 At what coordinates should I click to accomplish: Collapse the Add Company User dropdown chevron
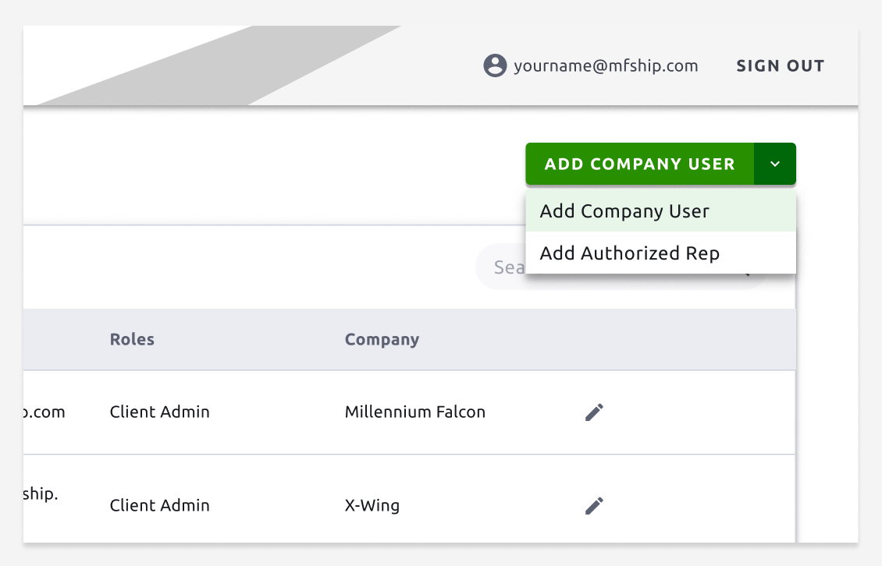point(775,164)
